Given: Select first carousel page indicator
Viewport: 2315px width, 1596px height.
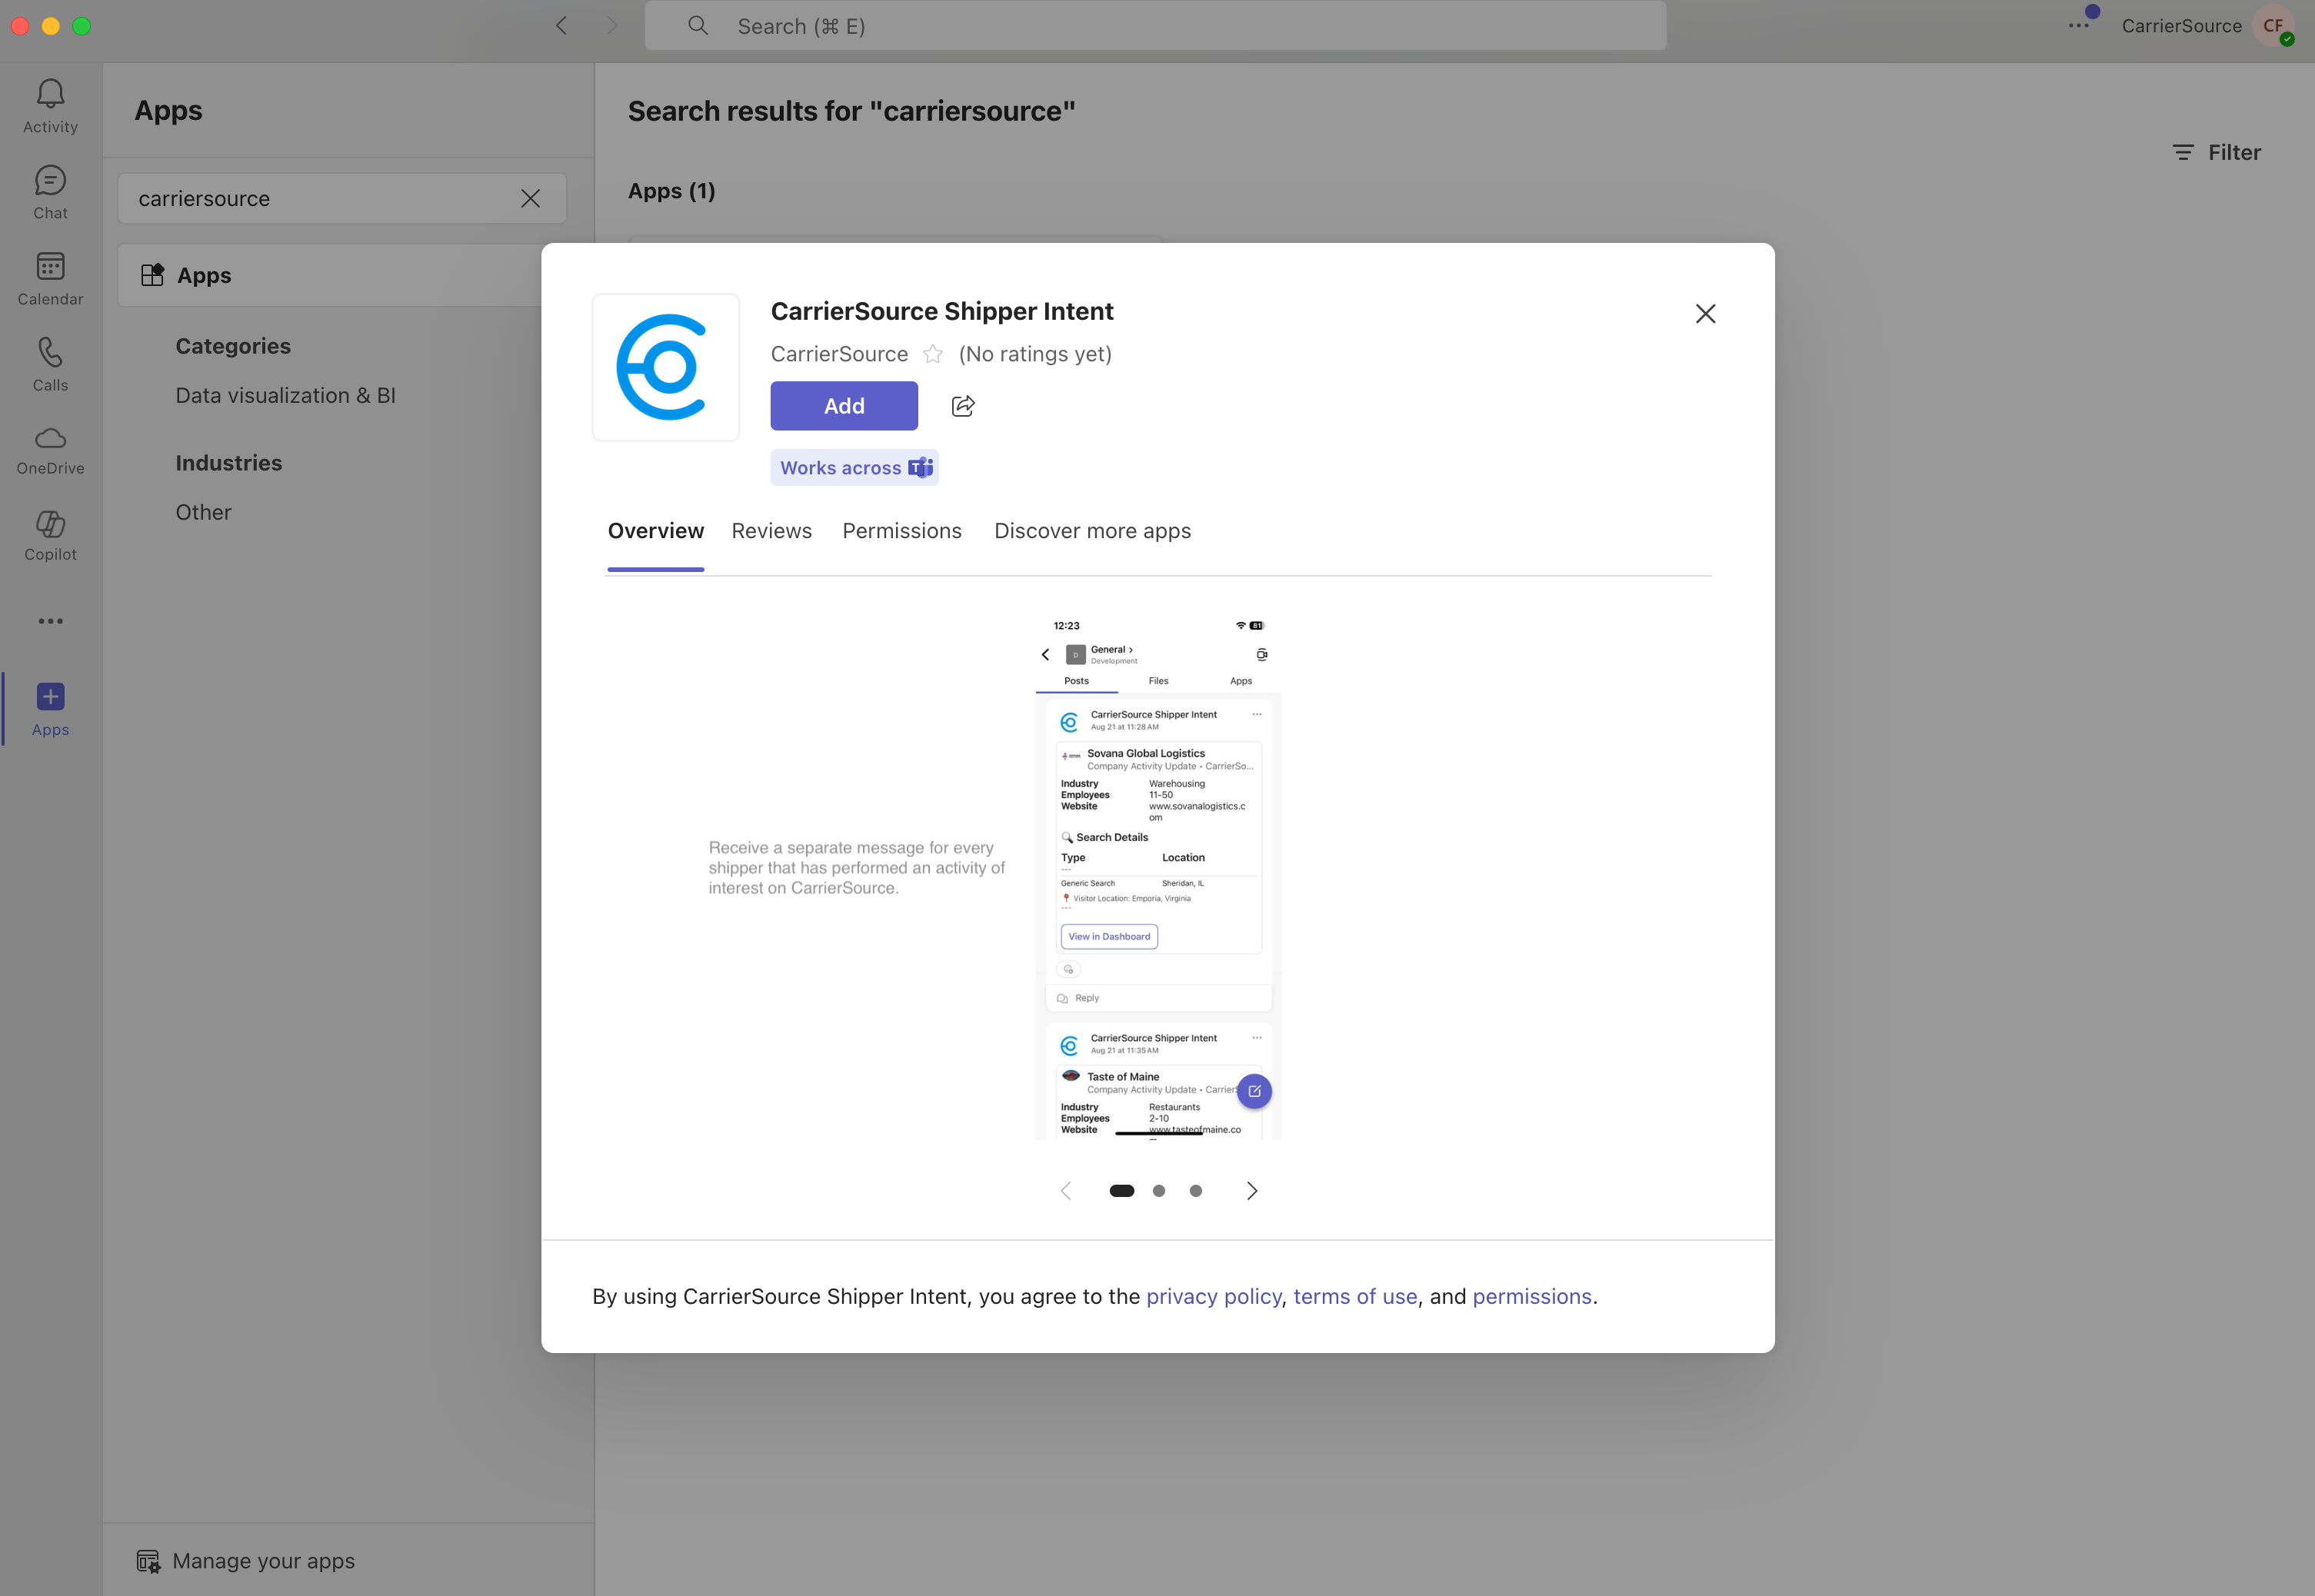Looking at the screenshot, I should [1121, 1190].
